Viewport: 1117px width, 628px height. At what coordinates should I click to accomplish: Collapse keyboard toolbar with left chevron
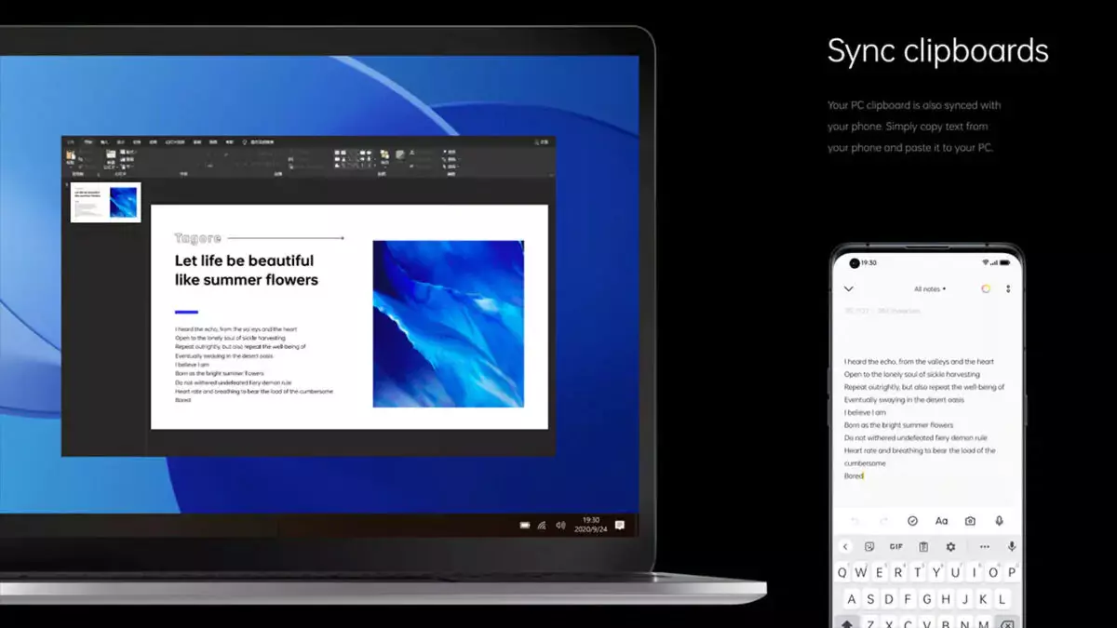pyautogui.click(x=845, y=547)
